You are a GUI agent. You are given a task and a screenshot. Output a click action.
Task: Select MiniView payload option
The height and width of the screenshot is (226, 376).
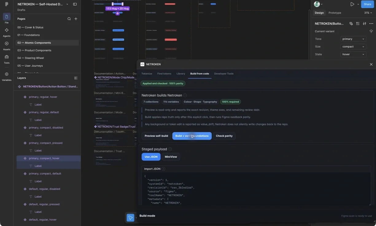(x=171, y=157)
